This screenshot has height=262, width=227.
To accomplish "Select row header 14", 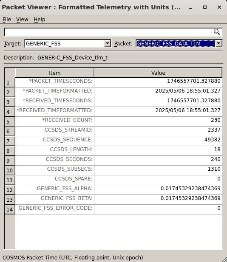I will pos(10,209).
